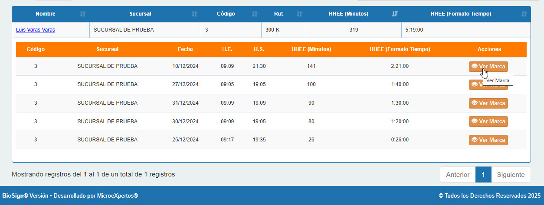Click Ver Marca for 10/12/2024
The height and width of the screenshot is (205, 544).
[x=488, y=67]
